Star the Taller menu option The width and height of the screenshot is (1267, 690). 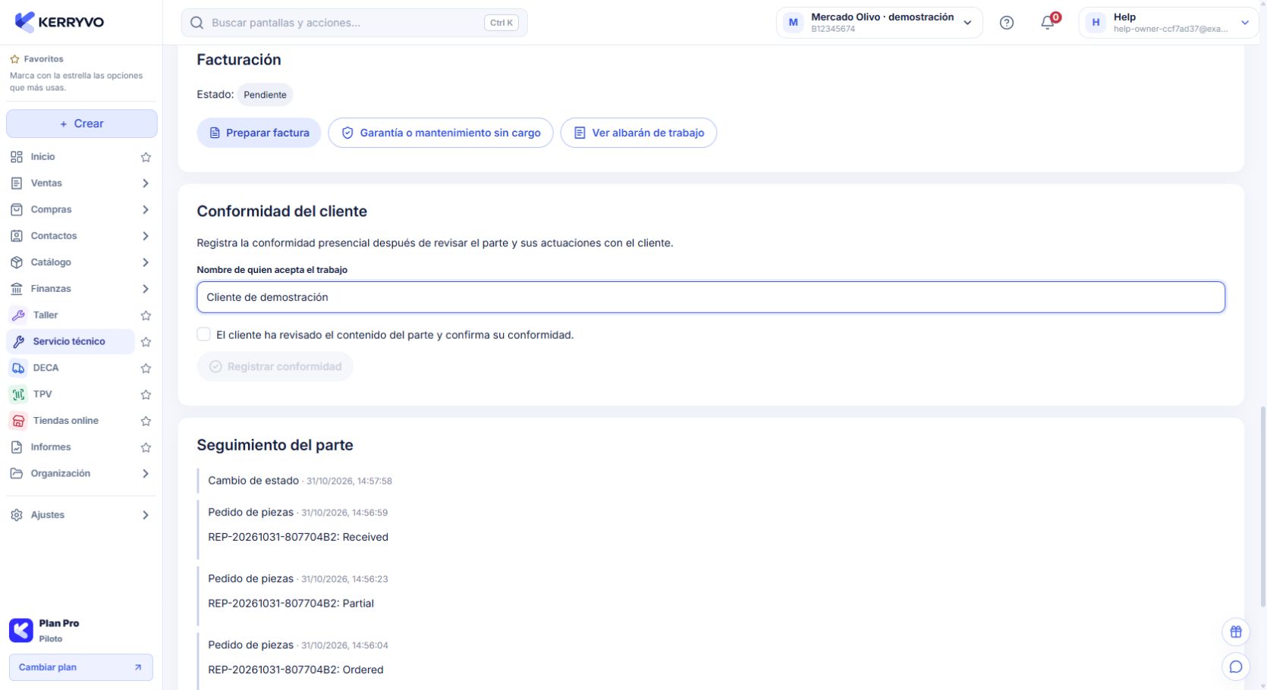click(x=146, y=315)
